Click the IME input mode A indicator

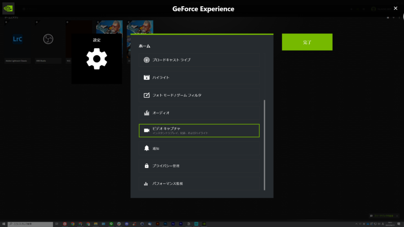coord(382,224)
